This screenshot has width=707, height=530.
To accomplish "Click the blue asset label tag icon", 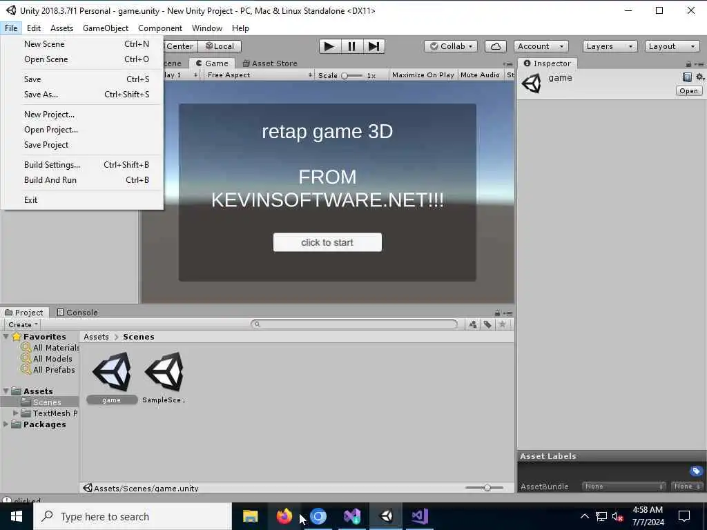I will pos(696,471).
